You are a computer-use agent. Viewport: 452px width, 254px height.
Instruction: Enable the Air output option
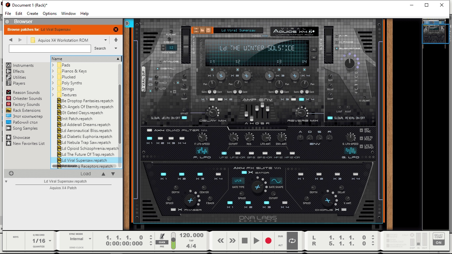337,36
